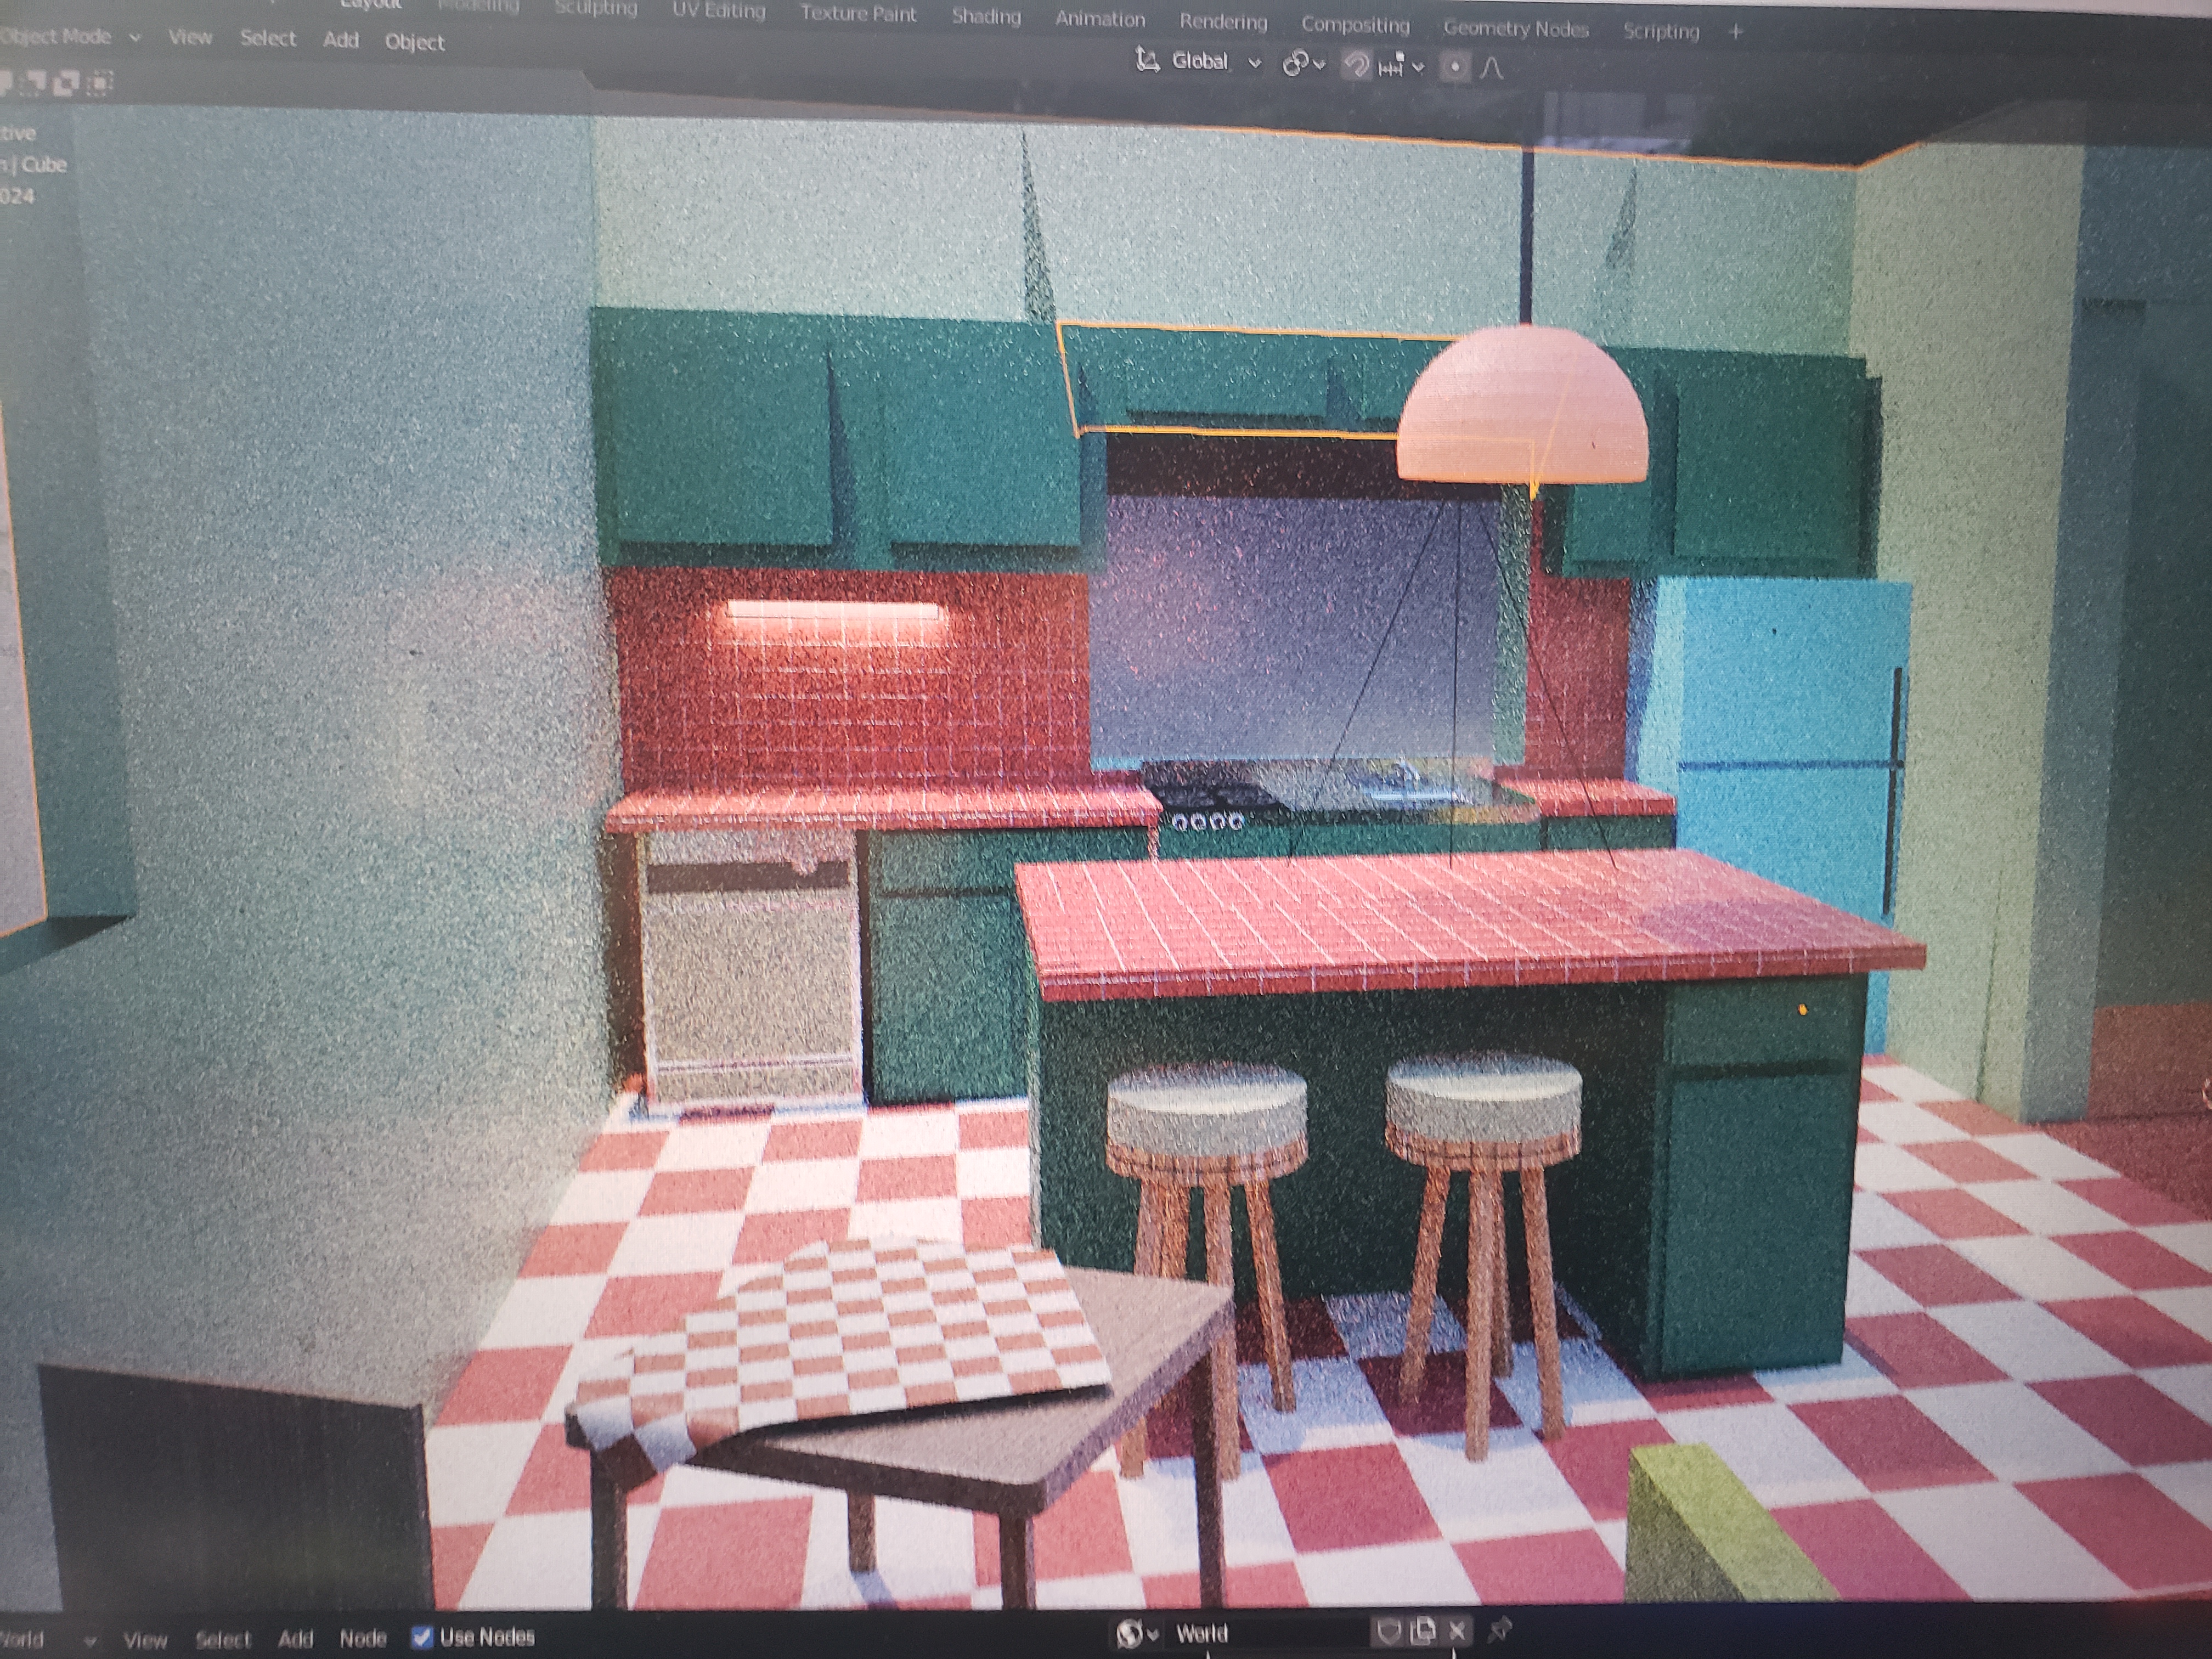2212x1659 pixels.
Task: Expand the snapping options dropdown arrow
Action: (1418, 68)
